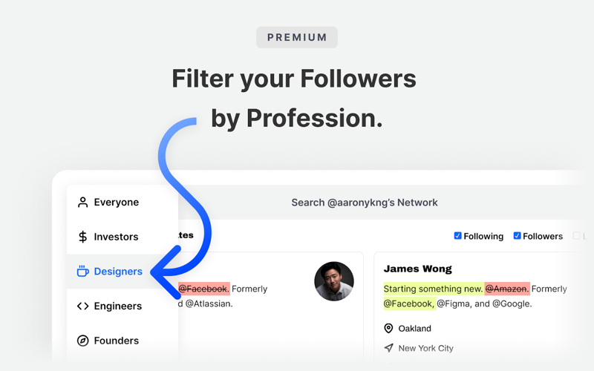Choose the Investors filter label

[116, 237]
